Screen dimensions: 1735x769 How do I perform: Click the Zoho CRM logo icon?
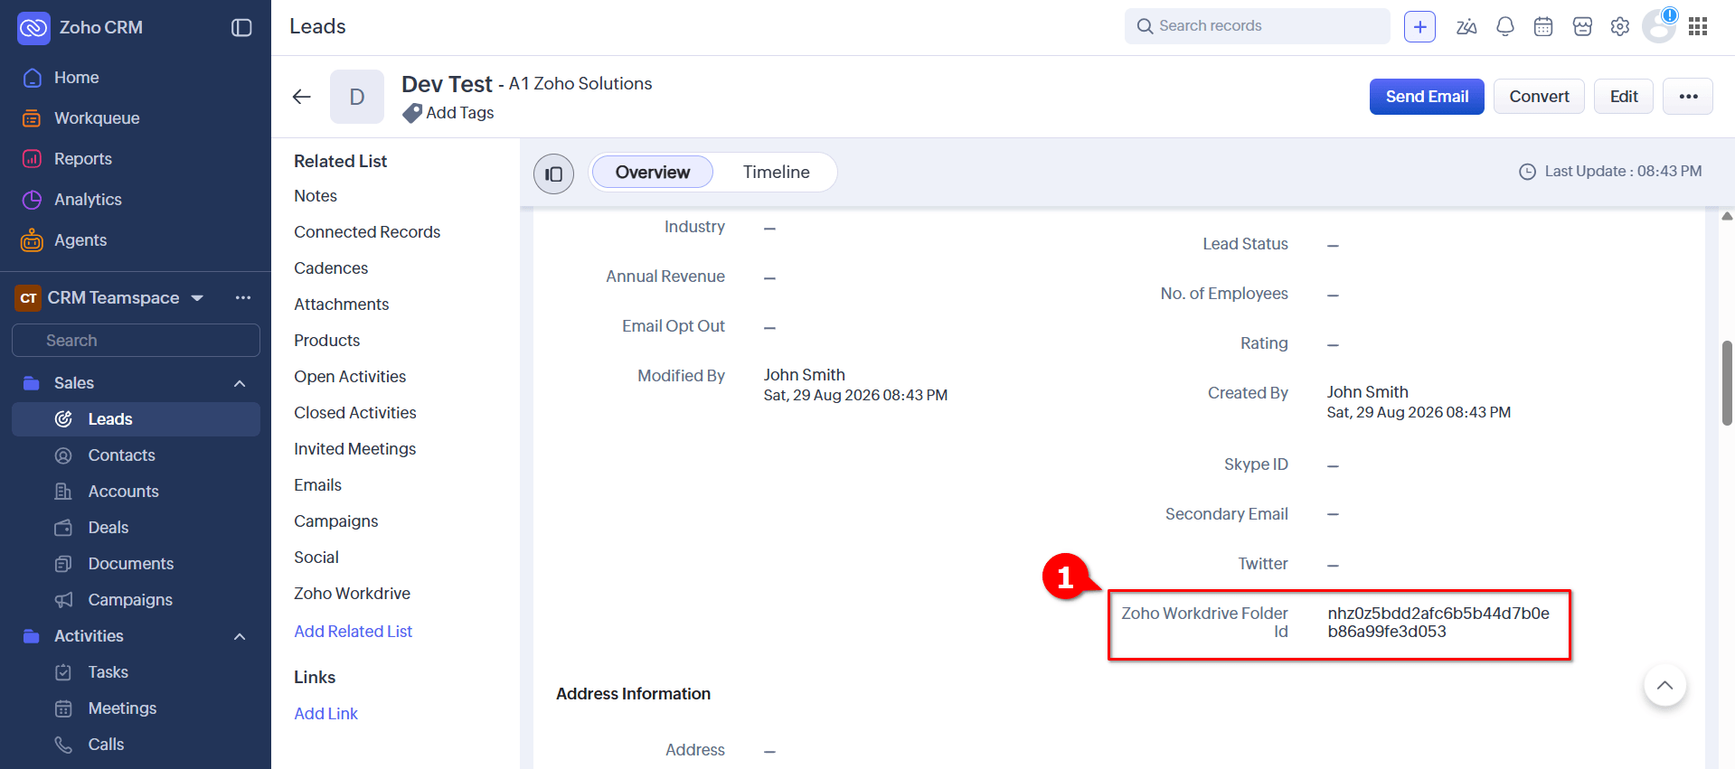(x=33, y=28)
